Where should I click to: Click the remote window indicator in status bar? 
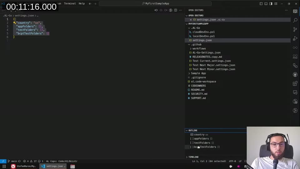[3, 161]
